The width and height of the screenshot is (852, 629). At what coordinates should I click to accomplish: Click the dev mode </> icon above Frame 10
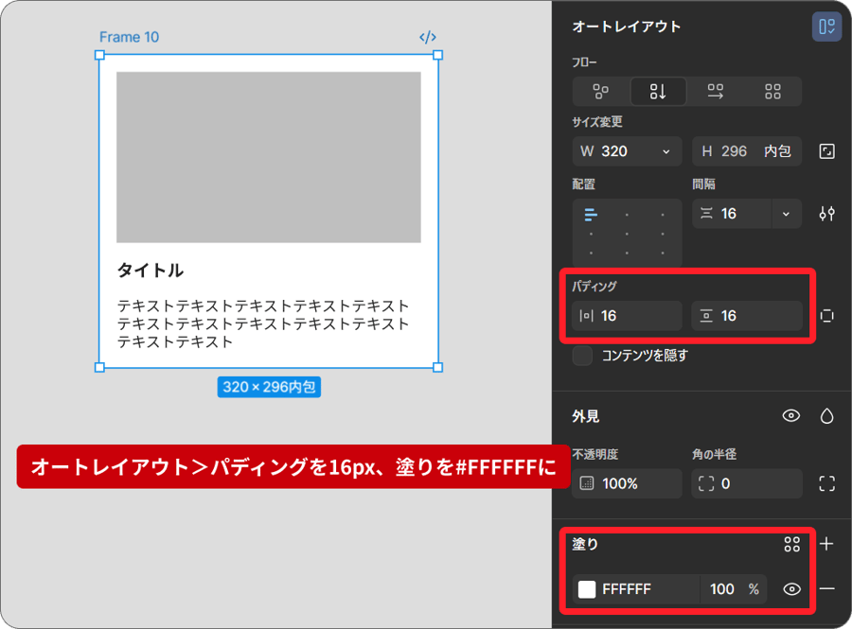427,36
